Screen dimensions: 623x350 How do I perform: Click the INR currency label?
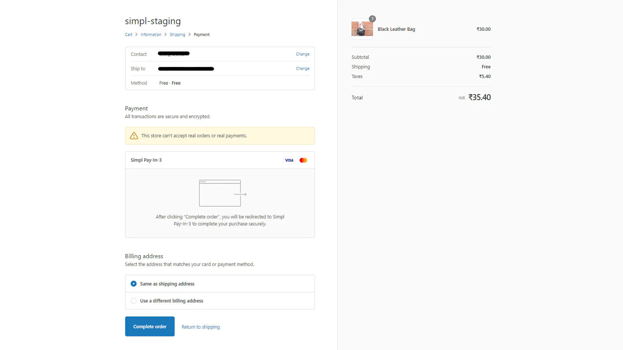click(462, 98)
